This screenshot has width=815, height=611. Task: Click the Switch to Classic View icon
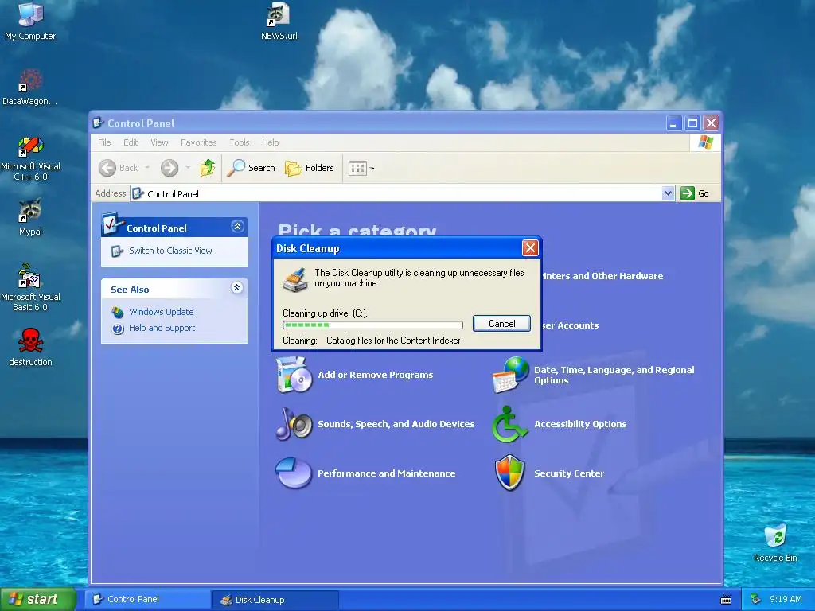118,251
